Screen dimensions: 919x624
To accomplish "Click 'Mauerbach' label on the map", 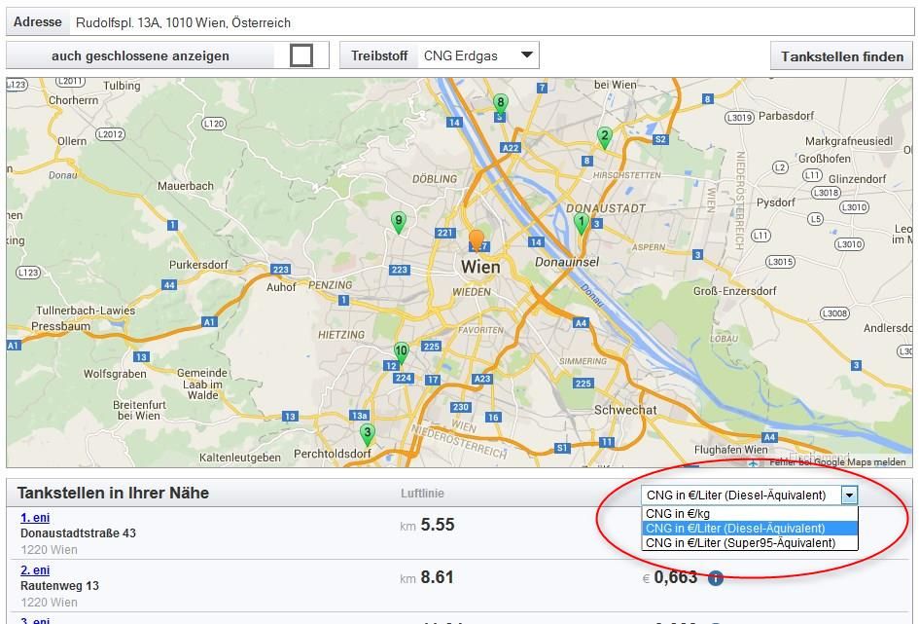I will click(185, 186).
